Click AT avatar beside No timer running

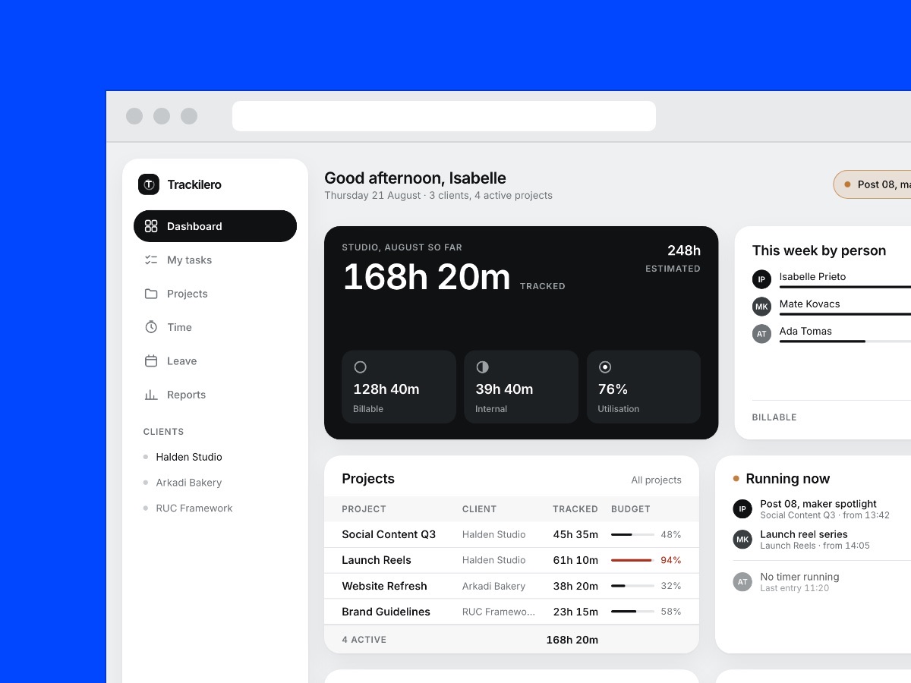point(742,582)
